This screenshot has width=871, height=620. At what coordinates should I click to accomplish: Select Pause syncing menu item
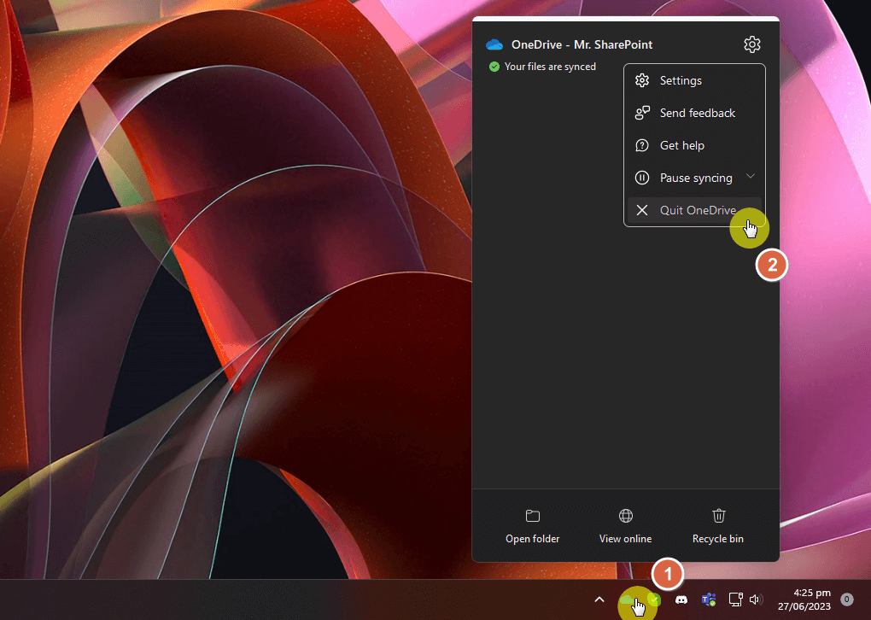point(694,178)
